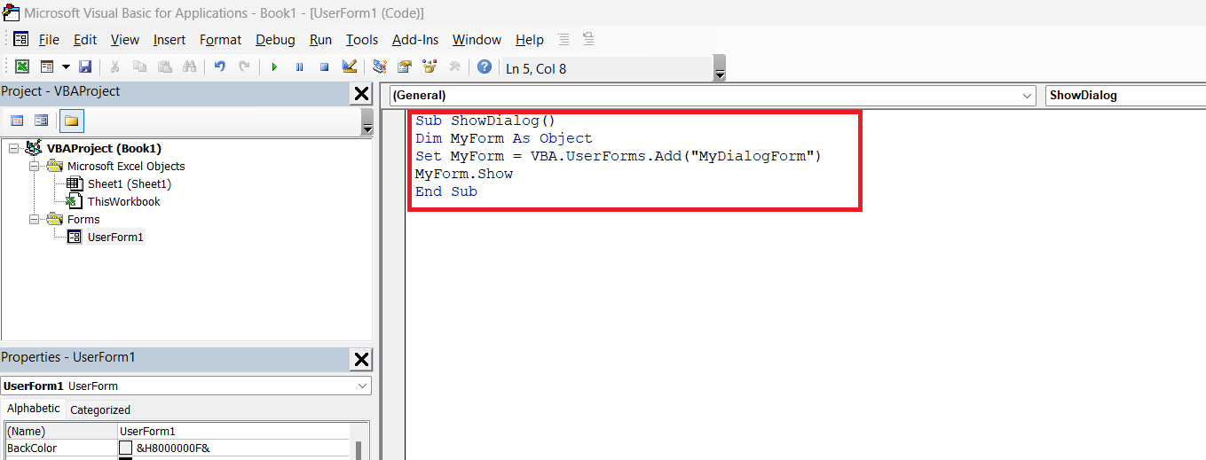Click the BackColor color swatch
Screen dimensions: 1206x460
click(126, 448)
